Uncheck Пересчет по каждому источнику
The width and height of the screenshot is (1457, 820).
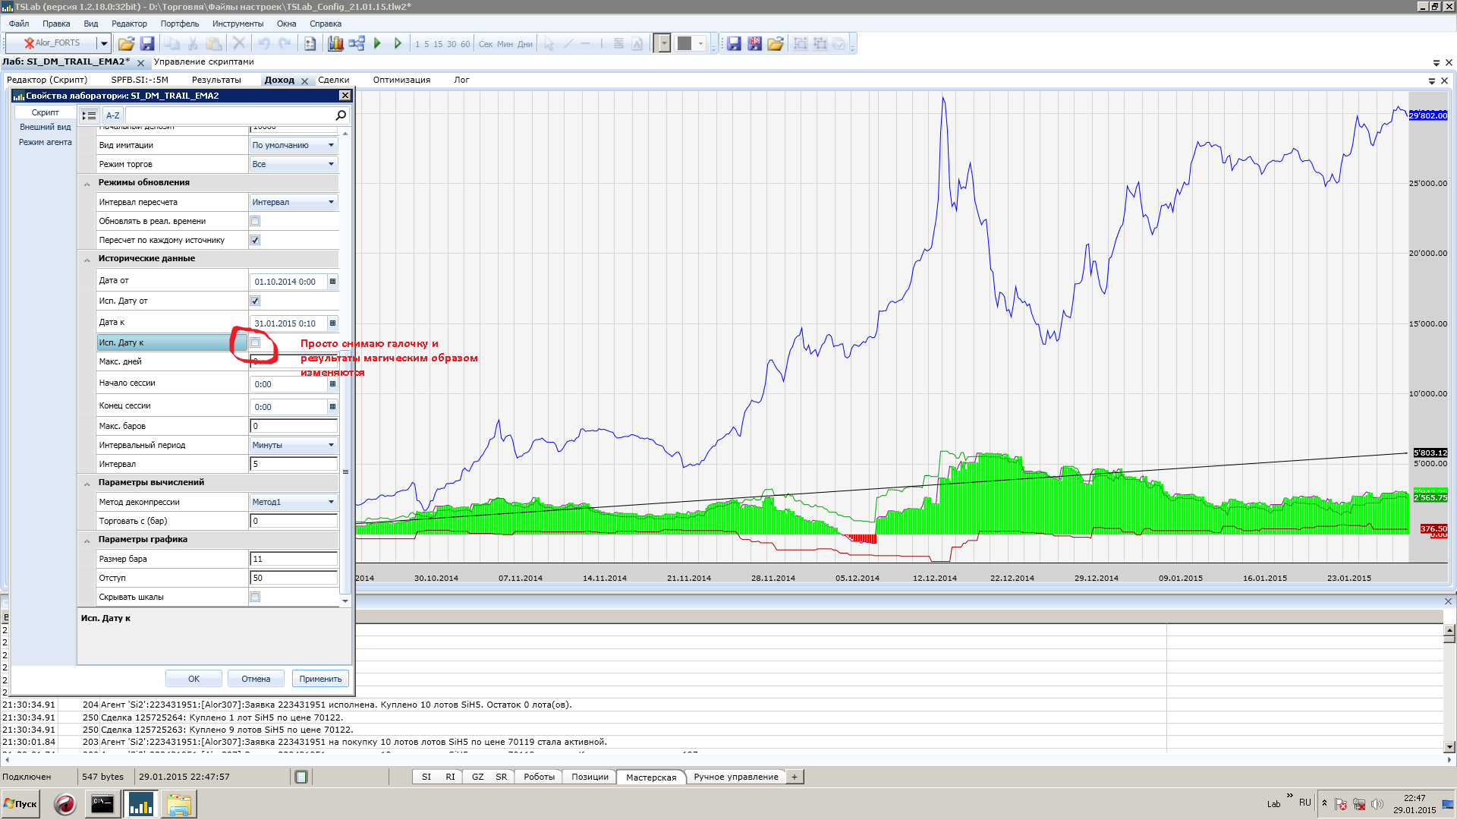(255, 240)
